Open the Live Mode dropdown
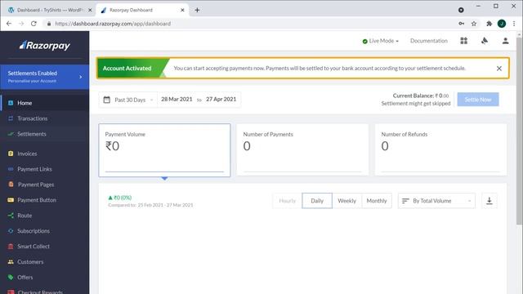The width and height of the screenshot is (523, 294). click(x=381, y=41)
